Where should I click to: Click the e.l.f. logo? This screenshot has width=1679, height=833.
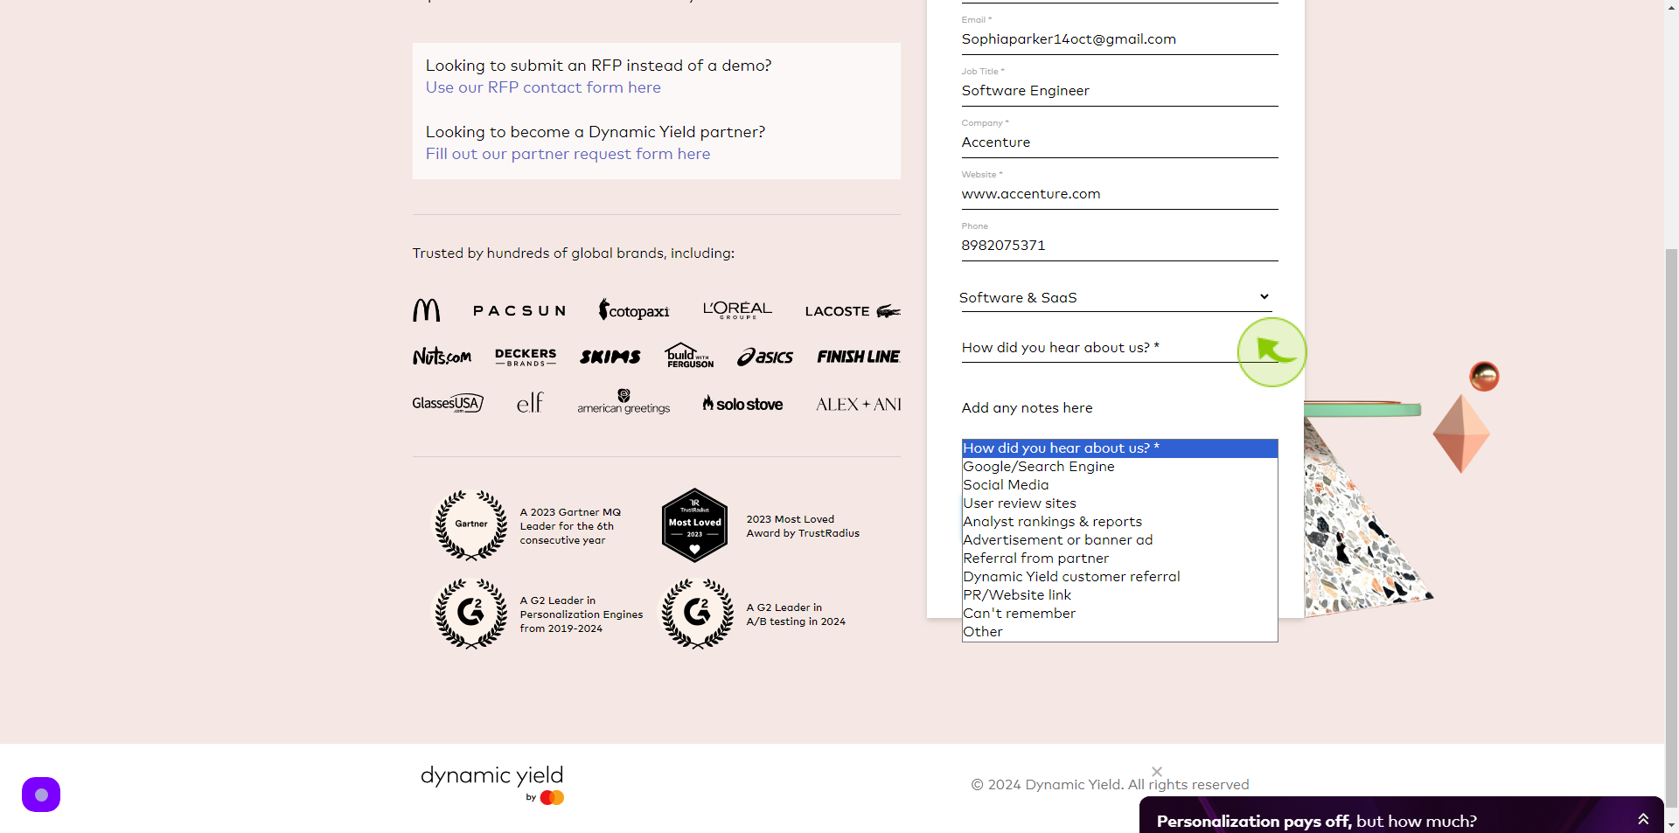(x=530, y=402)
